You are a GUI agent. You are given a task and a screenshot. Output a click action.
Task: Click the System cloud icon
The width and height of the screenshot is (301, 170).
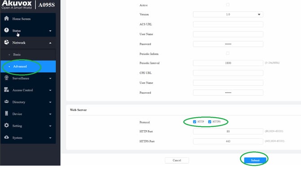tap(7, 137)
